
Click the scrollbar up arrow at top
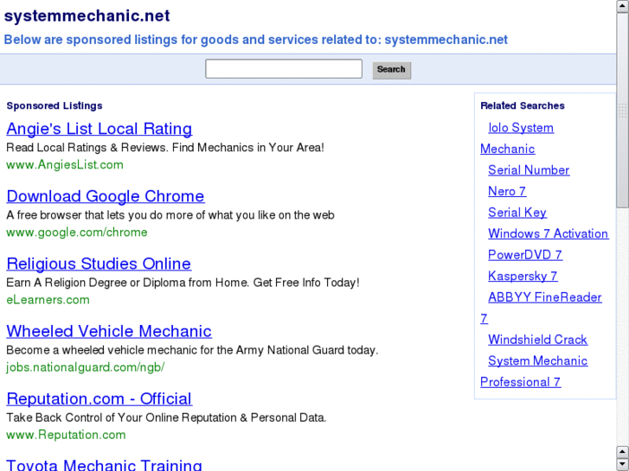[x=622, y=6]
